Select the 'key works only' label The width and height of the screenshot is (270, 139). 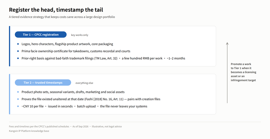pos(80,35)
